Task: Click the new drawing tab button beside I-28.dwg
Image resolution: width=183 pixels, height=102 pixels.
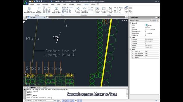Action: [x=48, y=17]
